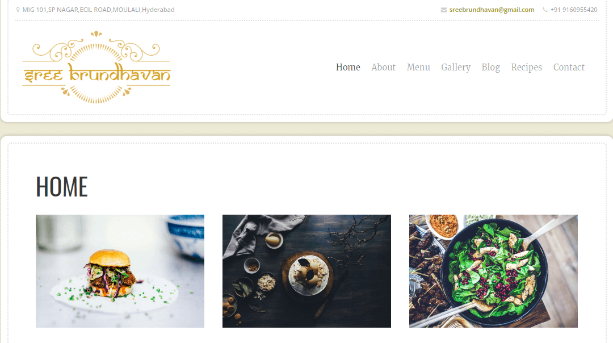Go to the About page

[384, 67]
